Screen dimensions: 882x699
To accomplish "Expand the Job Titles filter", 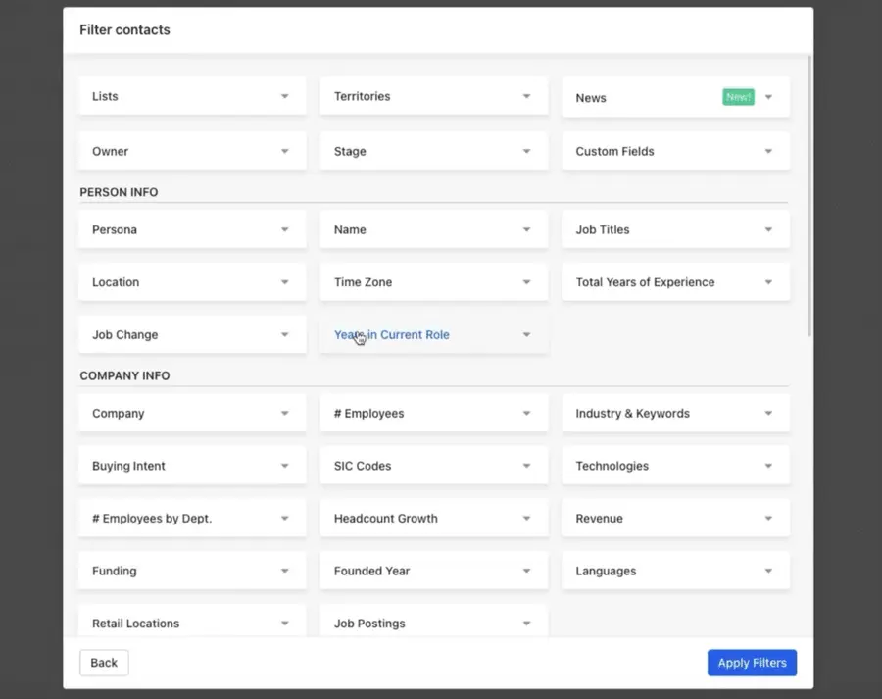I will coord(674,228).
